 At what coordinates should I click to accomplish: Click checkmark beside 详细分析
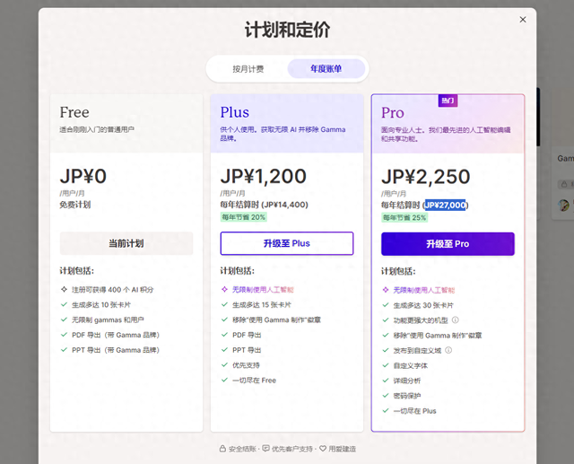[x=386, y=381]
